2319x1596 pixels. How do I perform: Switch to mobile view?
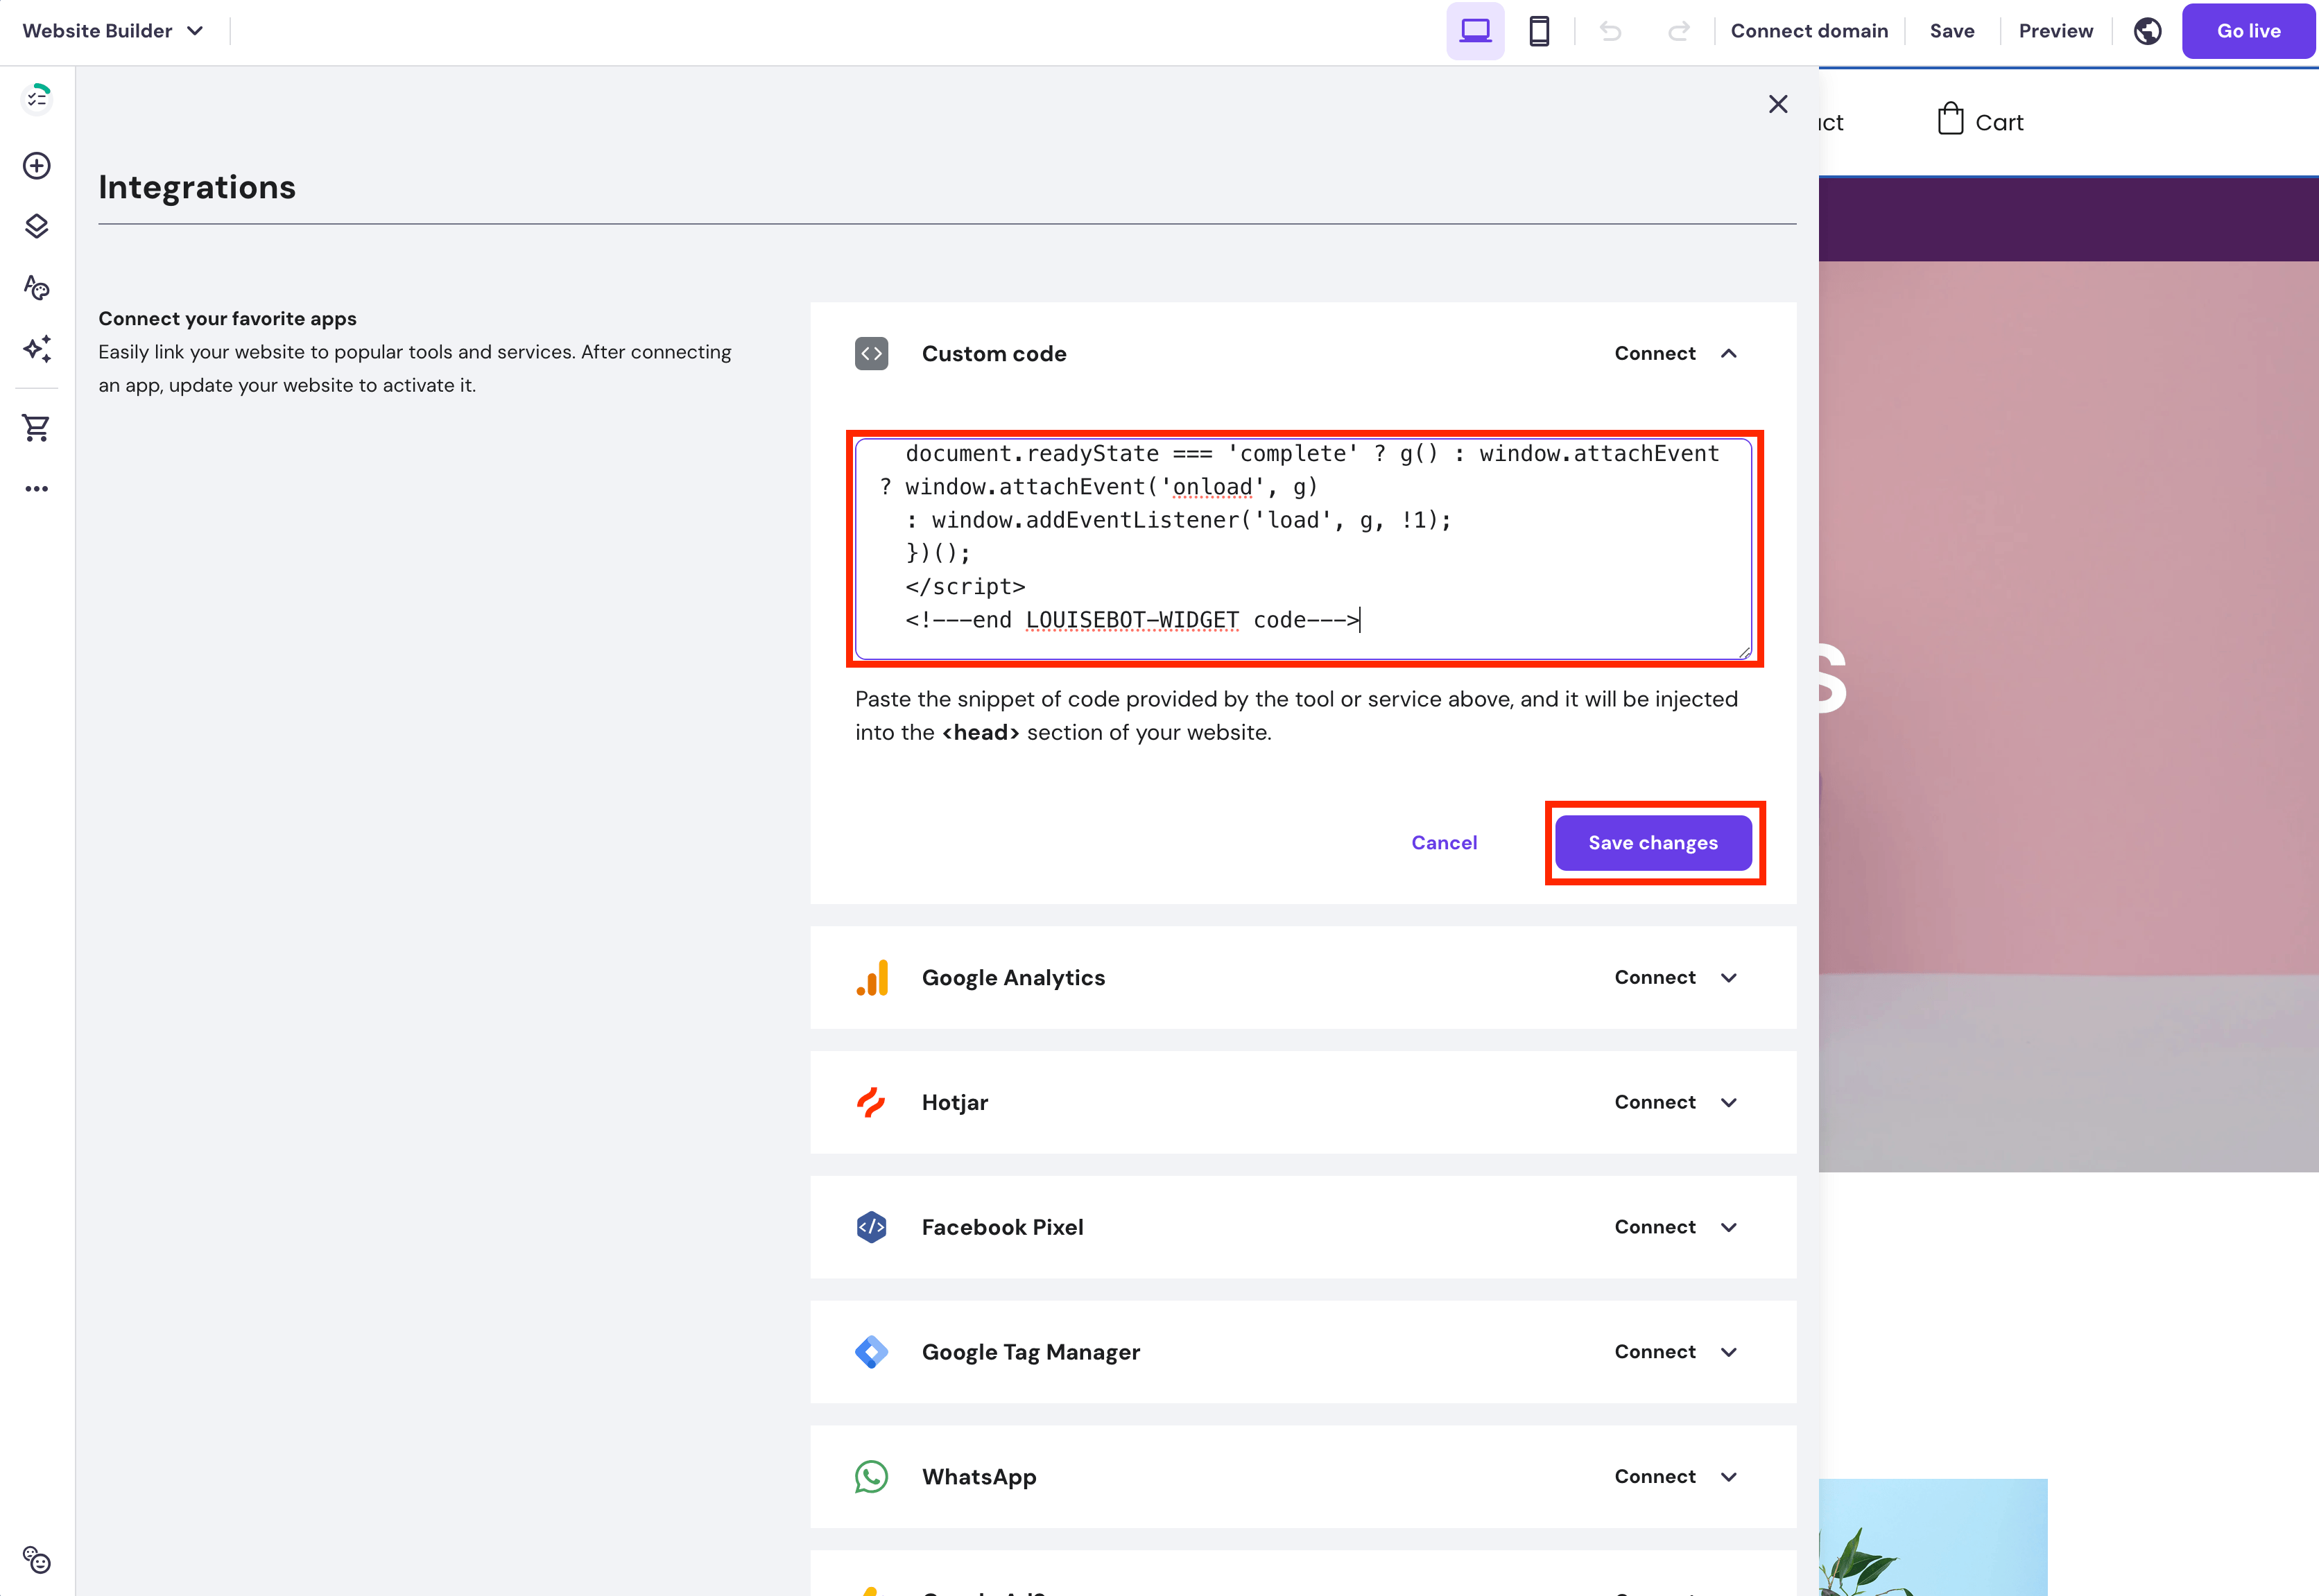pyautogui.click(x=1539, y=31)
